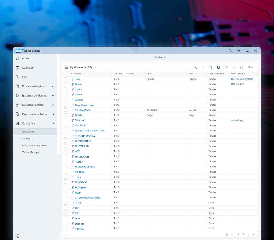Collapse the sidebar navigation panel
Screen dimensions: 274x240
(18, 236)
